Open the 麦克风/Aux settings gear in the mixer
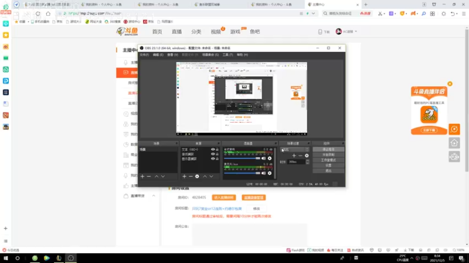The height and width of the screenshot is (263, 469). [x=270, y=173]
